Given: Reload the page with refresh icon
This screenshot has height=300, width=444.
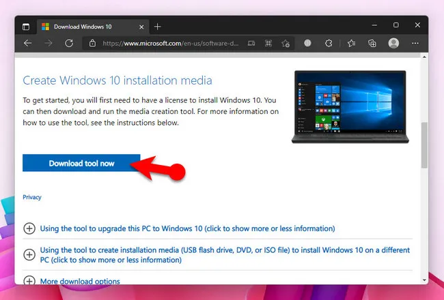Looking at the screenshot, I should pyautogui.click(x=69, y=43).
